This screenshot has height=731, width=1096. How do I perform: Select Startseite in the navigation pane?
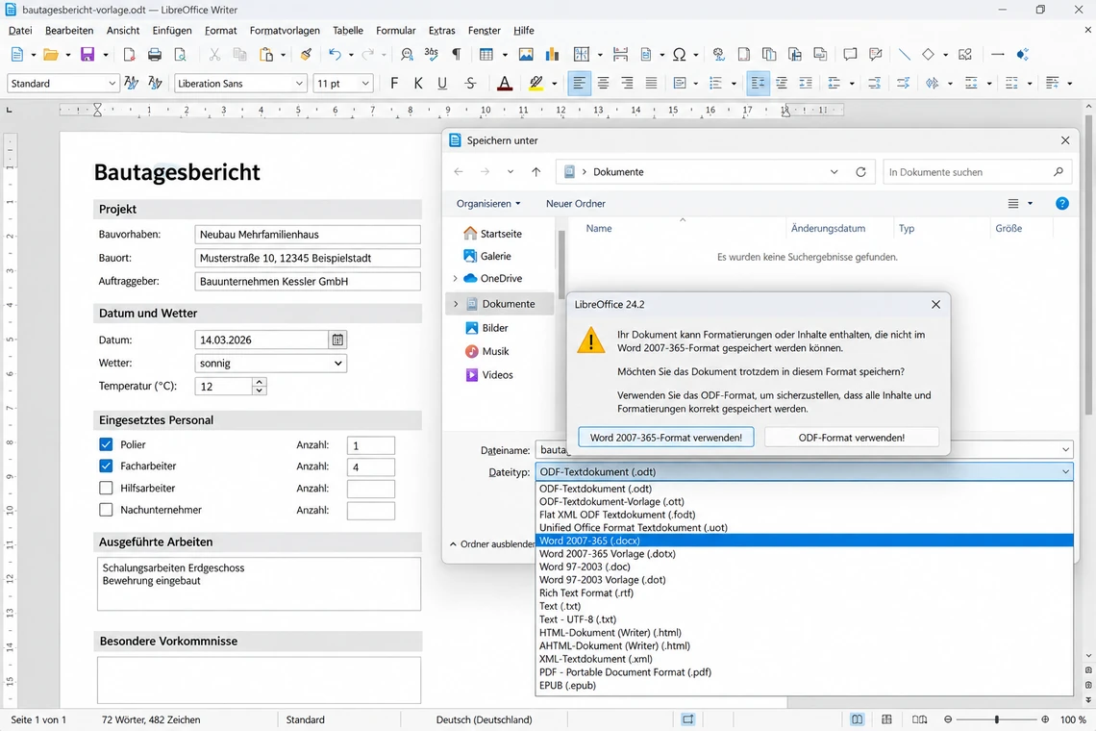[501, 234]
